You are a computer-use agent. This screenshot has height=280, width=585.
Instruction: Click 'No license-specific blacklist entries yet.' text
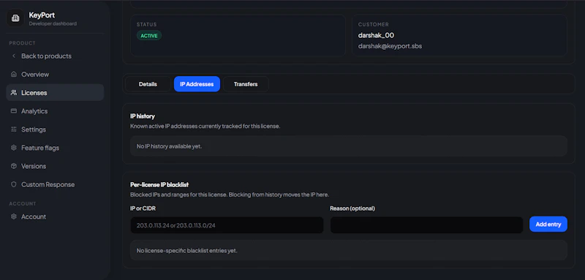tap(187, 251)
